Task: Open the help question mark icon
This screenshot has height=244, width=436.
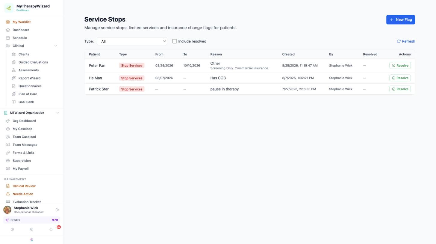Action: (x=12, y=229)
